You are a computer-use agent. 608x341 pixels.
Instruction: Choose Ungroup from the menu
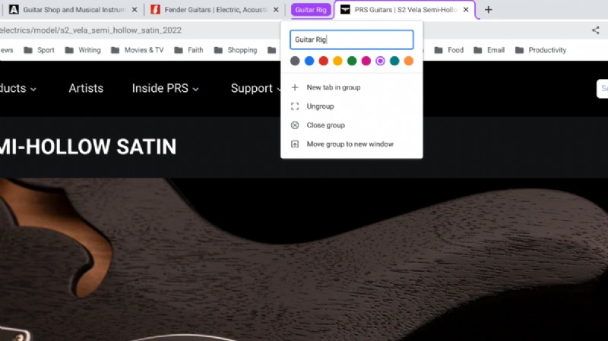pyautogui.click(x=352, y=106)
